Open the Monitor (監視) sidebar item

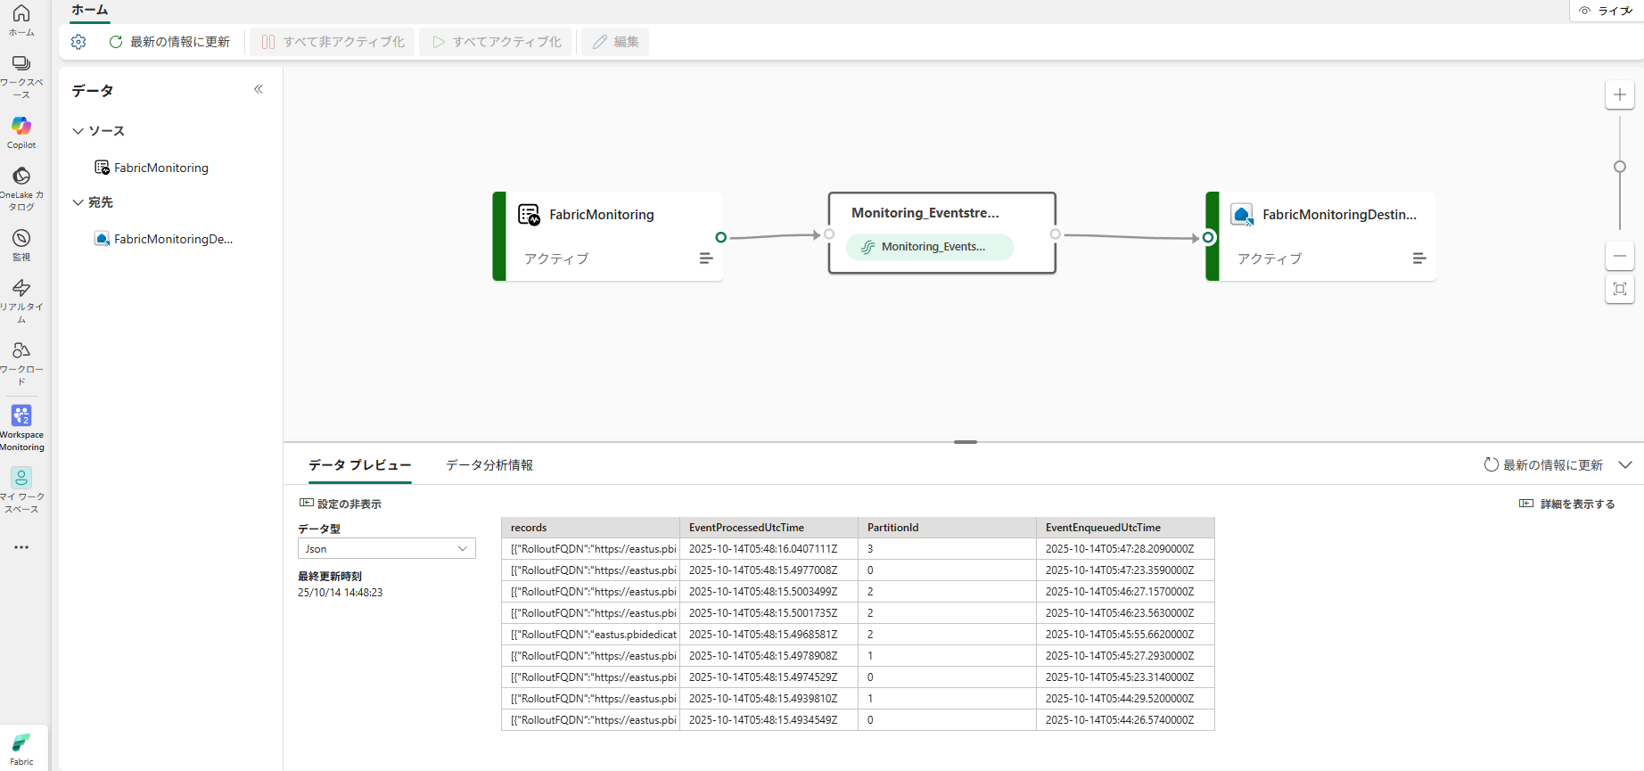click(x=21, y=244)
